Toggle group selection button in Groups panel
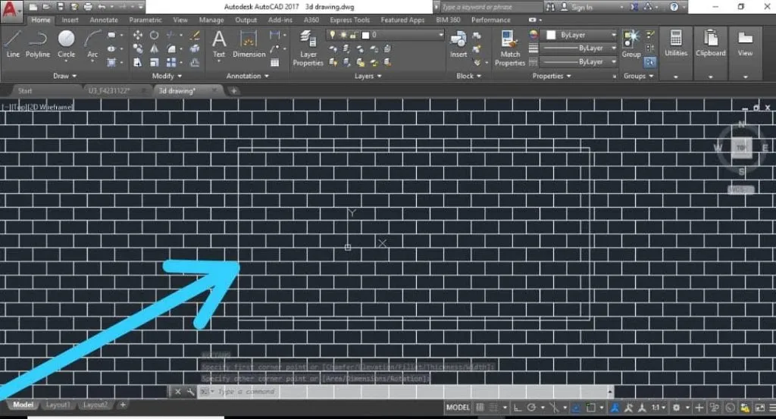The width and height of the screenshot is (776, 419). (649, 62)
